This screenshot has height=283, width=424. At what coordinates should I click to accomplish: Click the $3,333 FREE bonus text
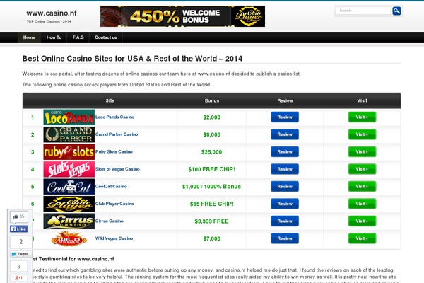212,221
